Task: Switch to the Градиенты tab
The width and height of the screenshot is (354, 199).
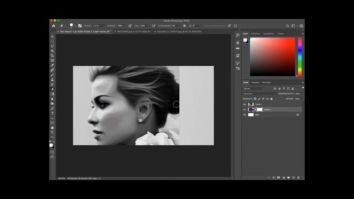Action: point(268,34)
